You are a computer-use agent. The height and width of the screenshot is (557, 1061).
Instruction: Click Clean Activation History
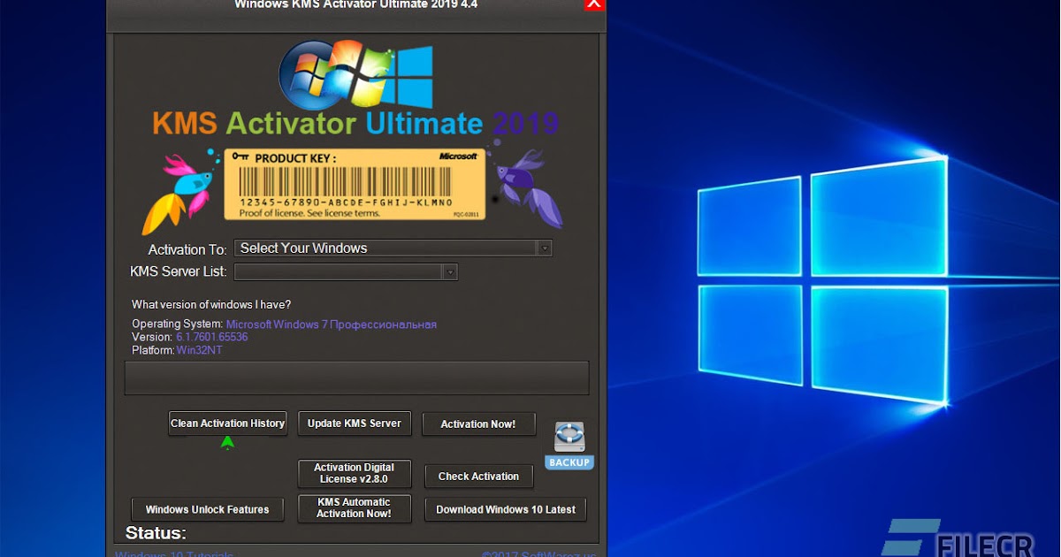pyautogui.click(x=227, y=423)
